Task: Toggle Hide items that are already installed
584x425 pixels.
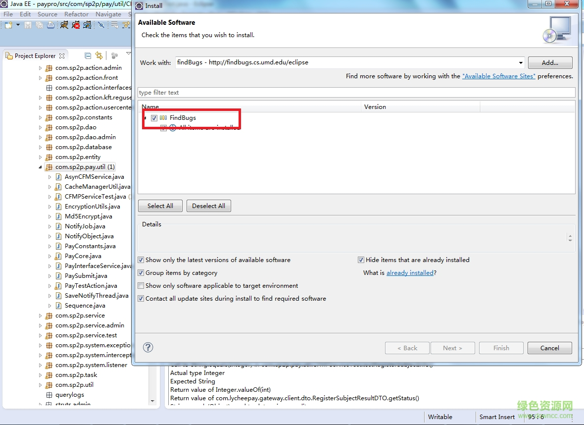Action: tap(361, 260)
